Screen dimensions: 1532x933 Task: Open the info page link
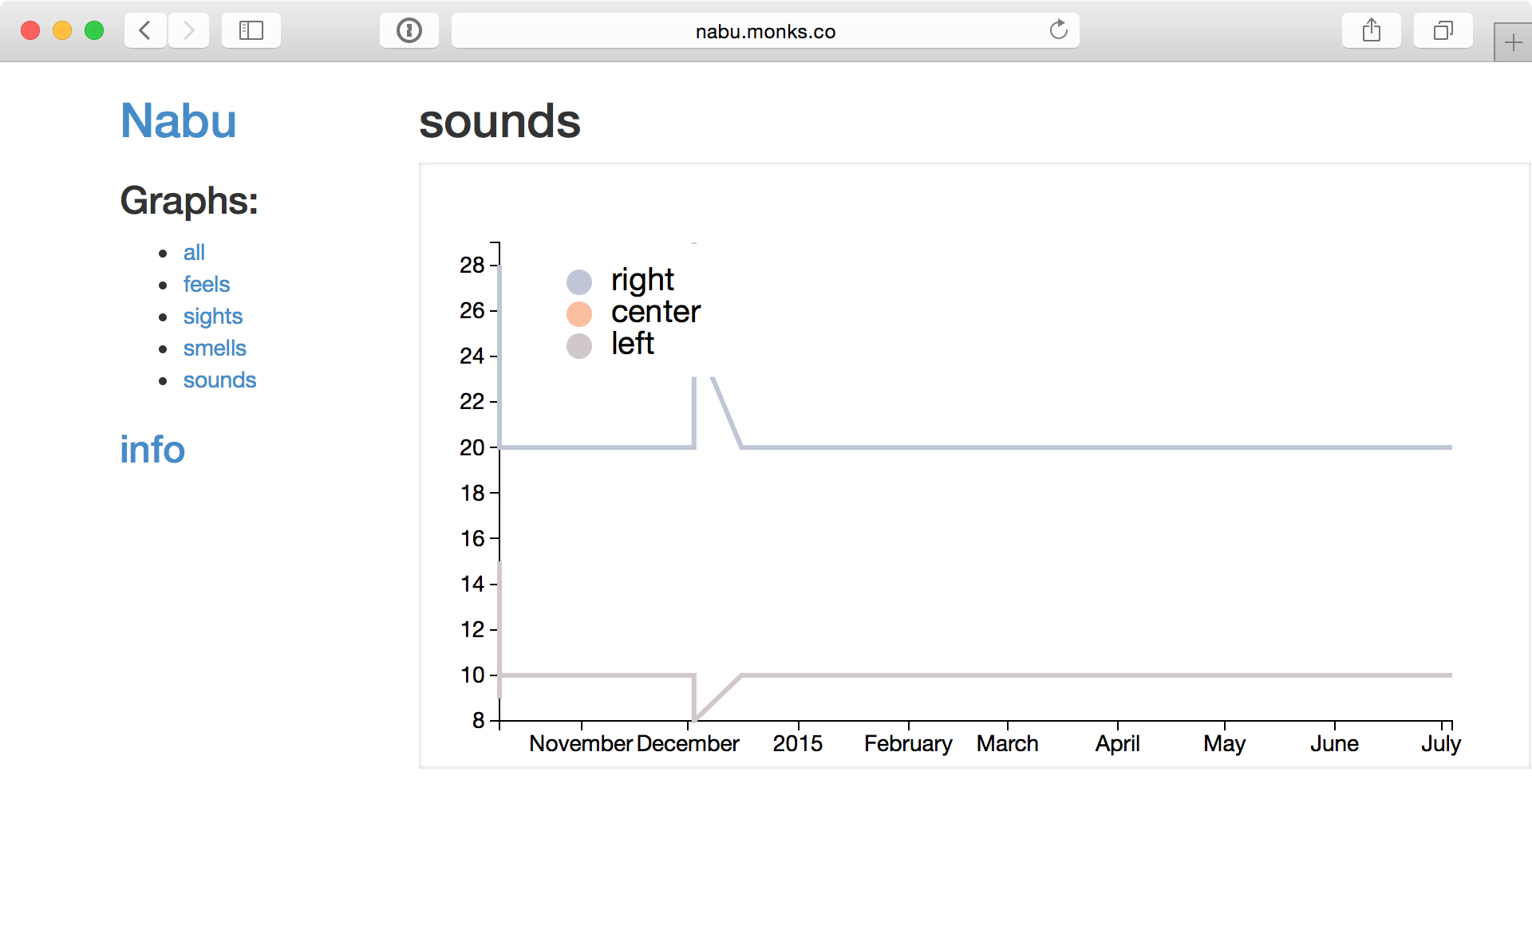click(x=152, y=450)
